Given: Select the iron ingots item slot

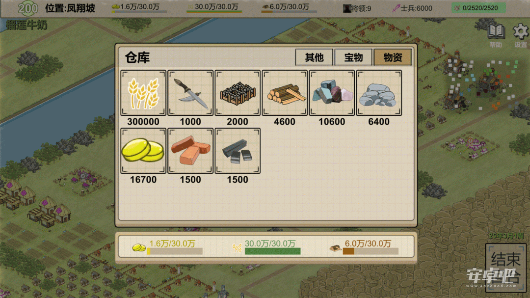Looking at the screenshot, I should coord(238,151).
